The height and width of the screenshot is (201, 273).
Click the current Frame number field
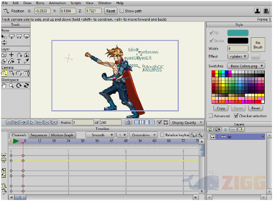[x=83, y=122]
